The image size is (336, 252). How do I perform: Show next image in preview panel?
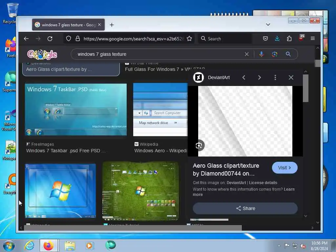[x=260, y=77]
